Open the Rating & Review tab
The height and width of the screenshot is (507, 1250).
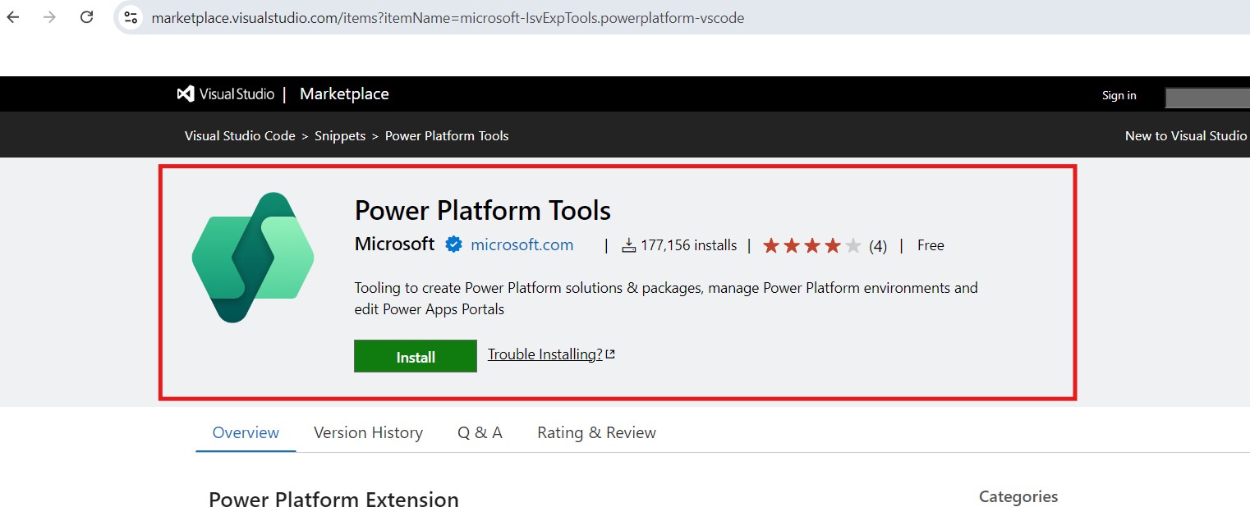coord(596,432)
